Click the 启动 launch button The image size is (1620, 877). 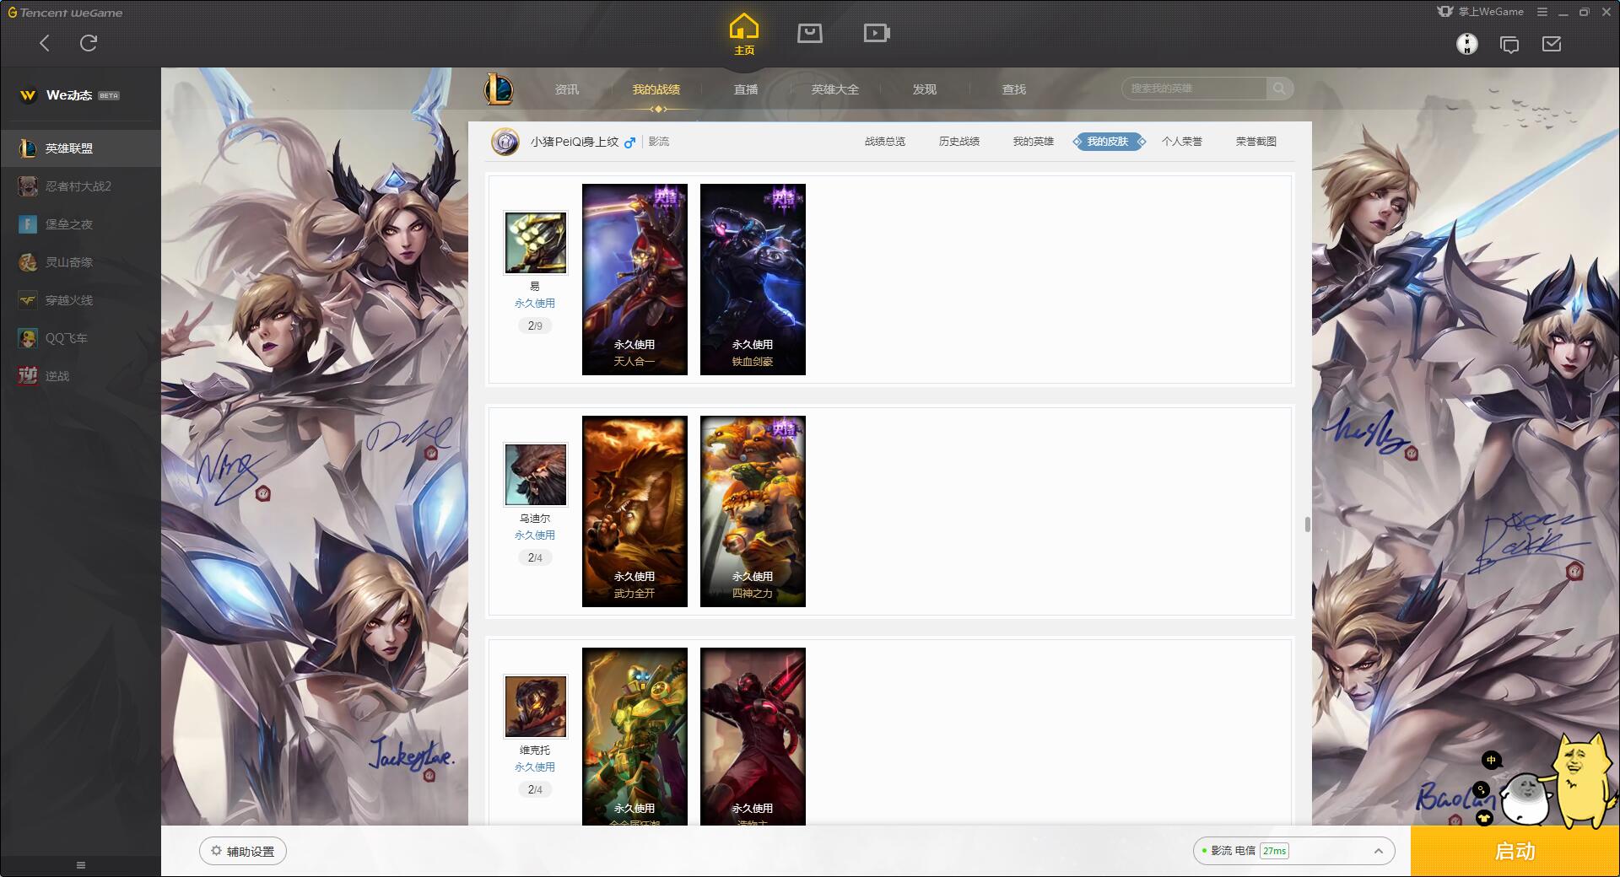1515,851
